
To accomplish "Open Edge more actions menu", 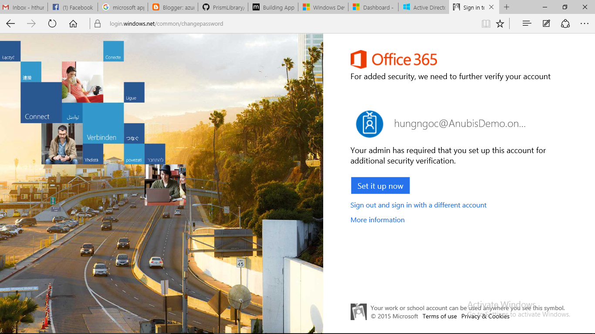I will click(x=585, y=24).
